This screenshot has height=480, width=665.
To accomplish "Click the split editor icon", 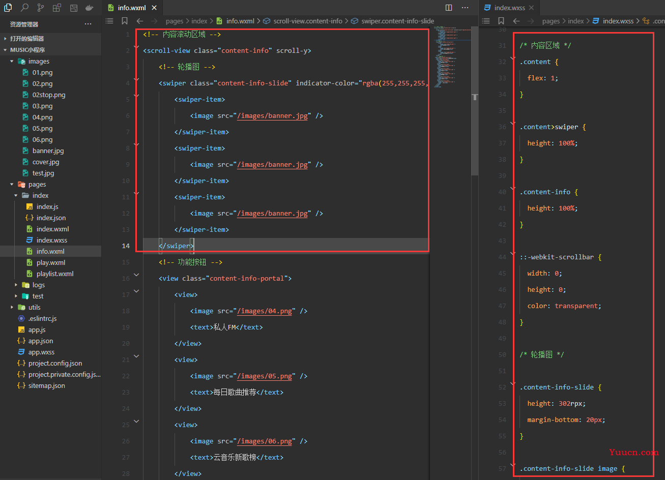I will tap(449, 8).
